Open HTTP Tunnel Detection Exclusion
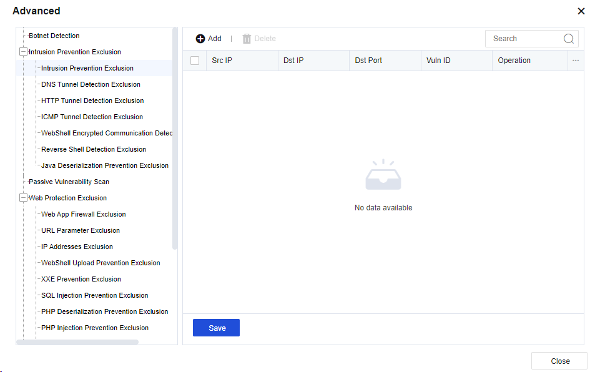The image size is (595, 372). tap(92, 100)
